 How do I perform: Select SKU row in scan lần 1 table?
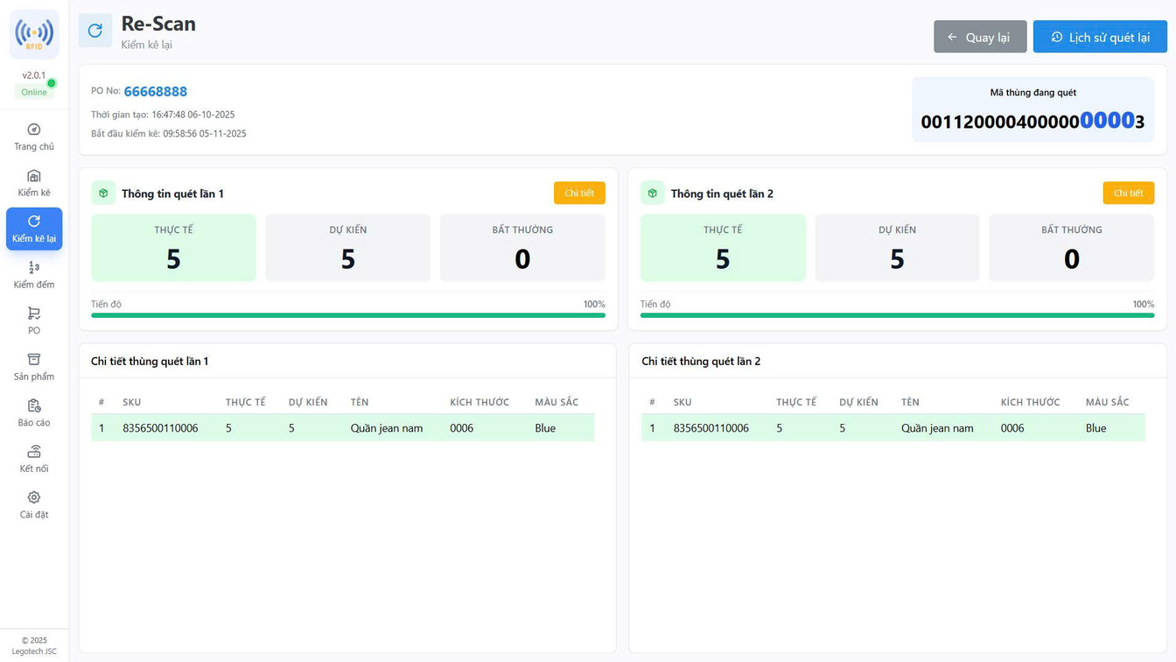pyautogui.click(x=342, y=428)
